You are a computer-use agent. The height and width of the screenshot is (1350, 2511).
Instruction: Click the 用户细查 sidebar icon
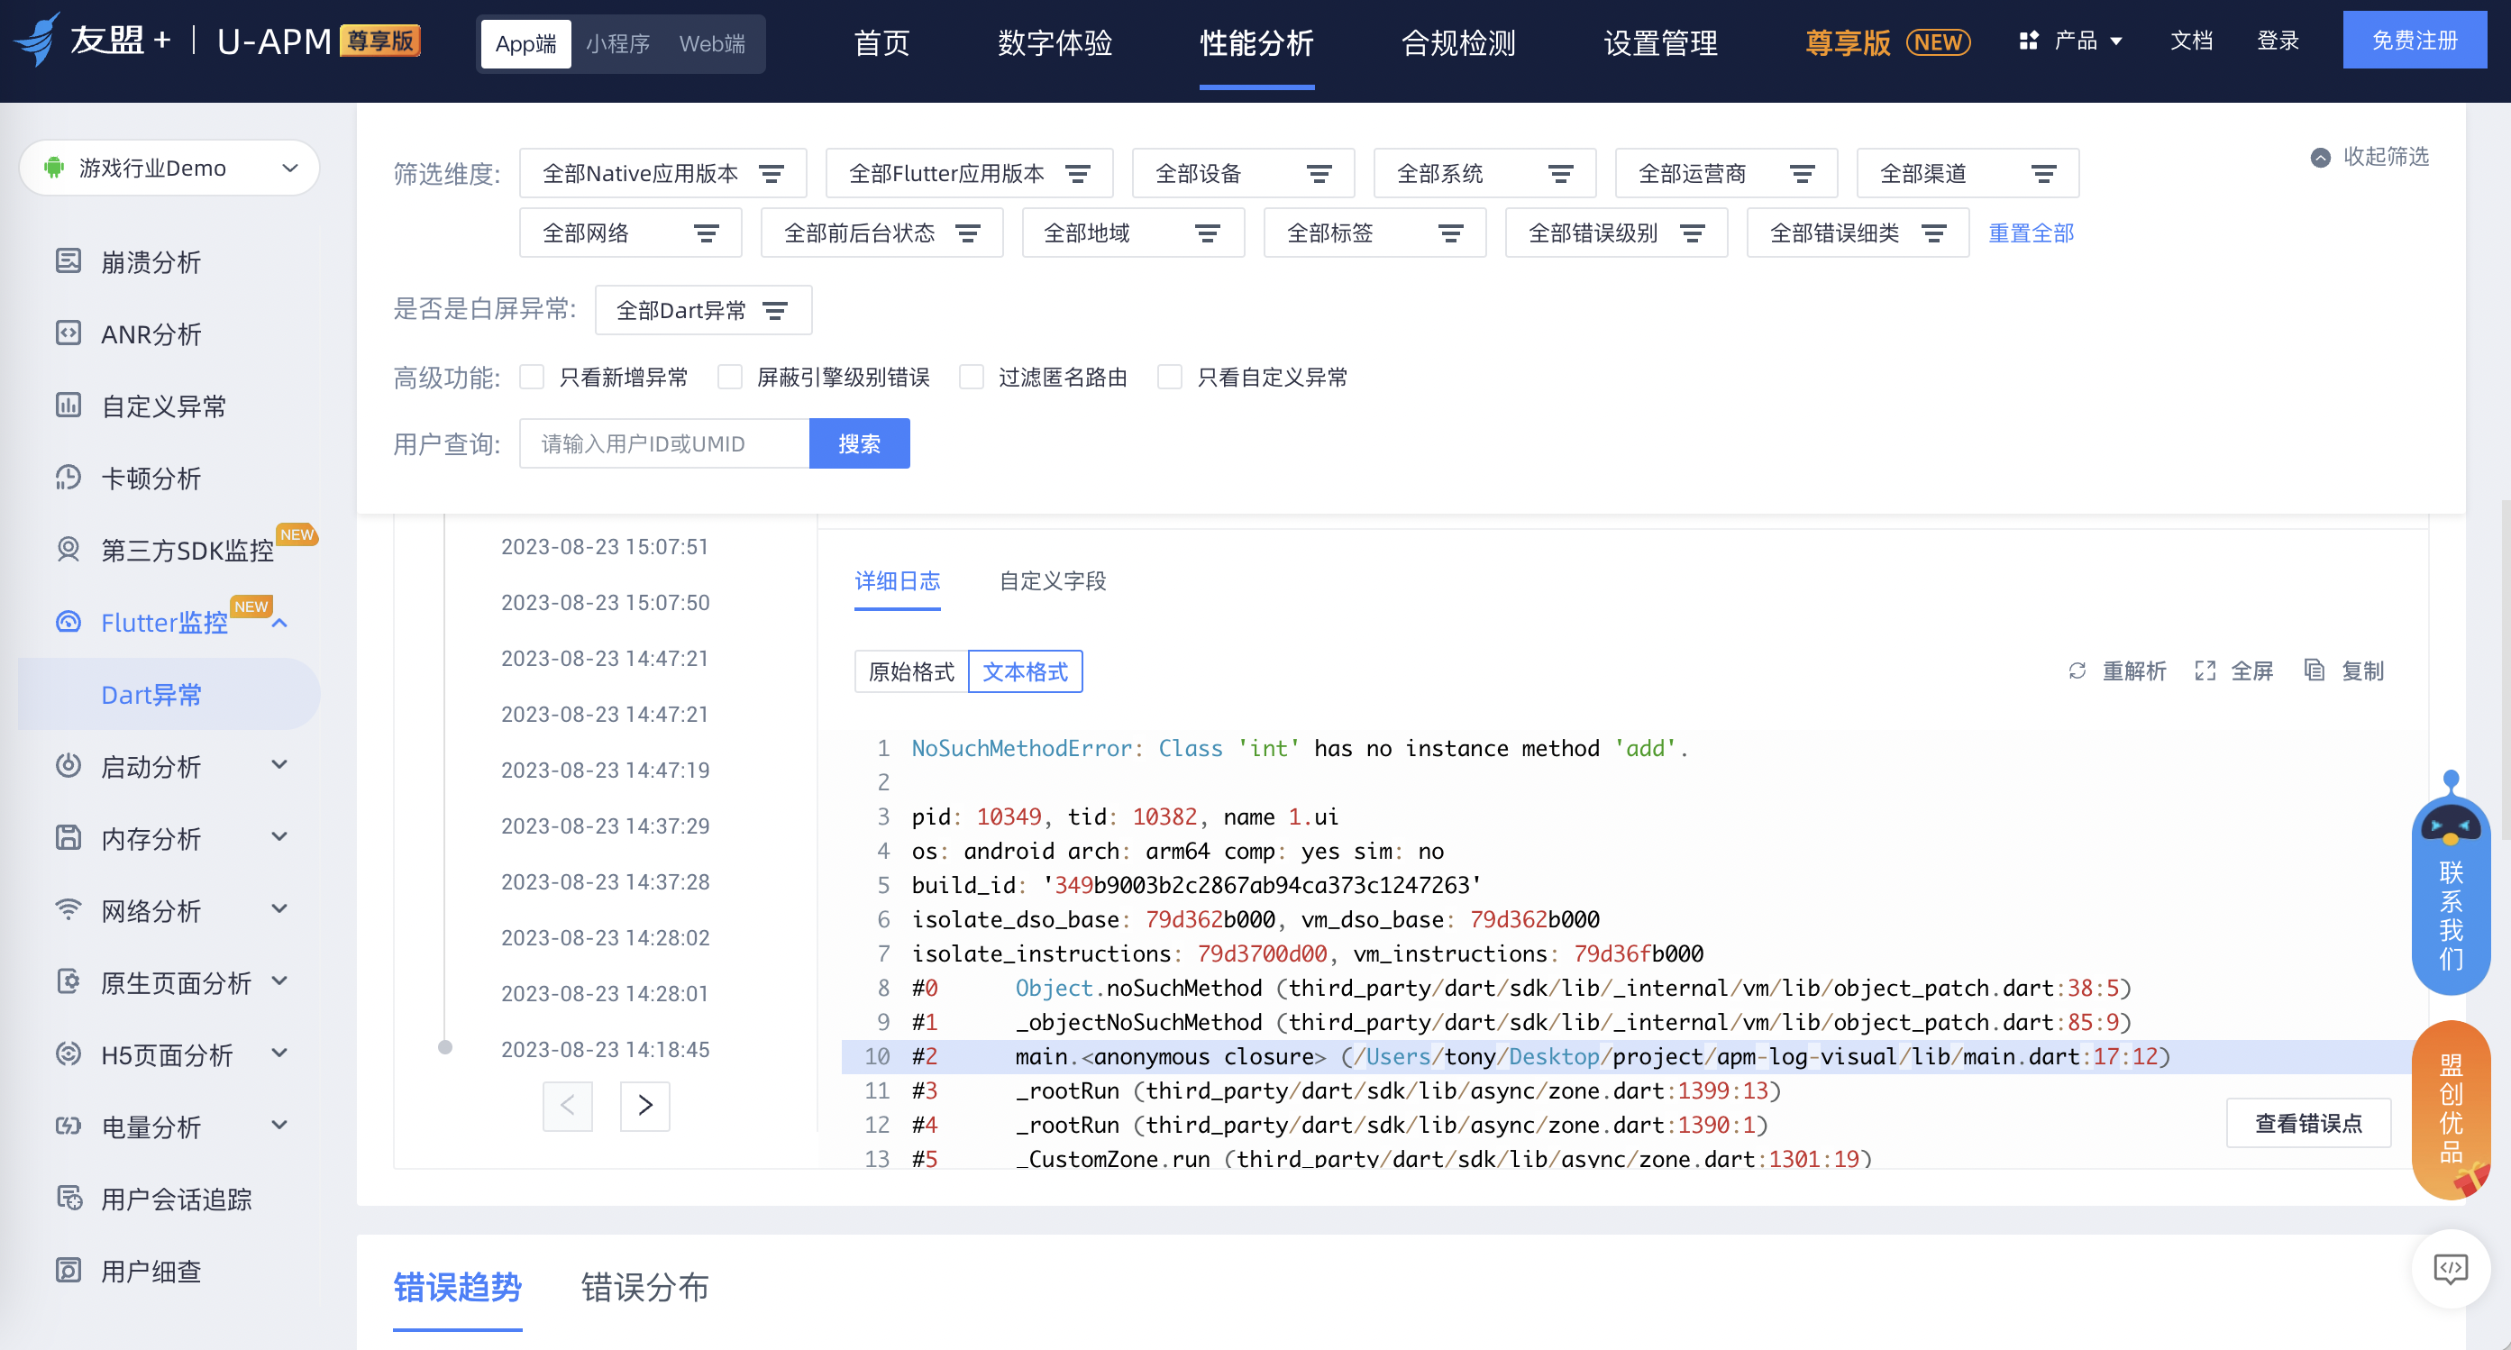(x=68, y=1270)
